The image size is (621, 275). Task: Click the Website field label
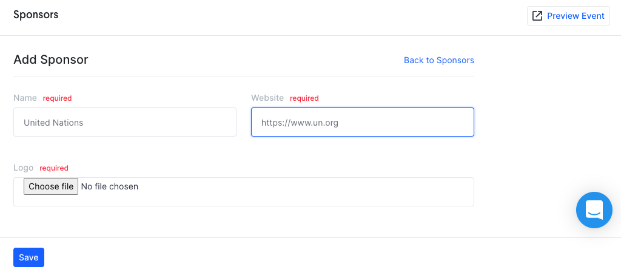coord(267,98)
